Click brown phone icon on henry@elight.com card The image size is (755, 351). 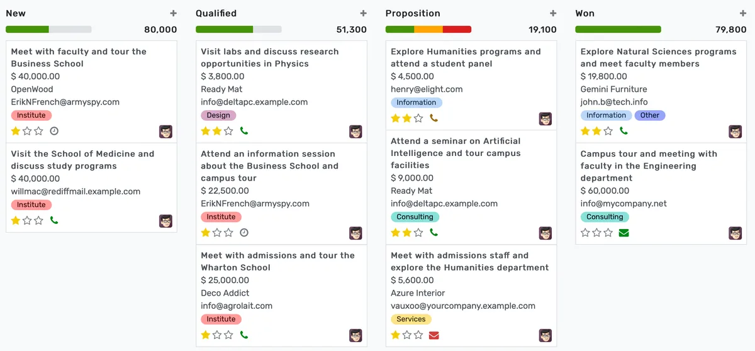(433, 118)
